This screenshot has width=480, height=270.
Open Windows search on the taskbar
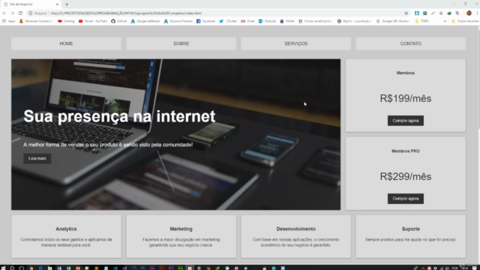(12, 268)
